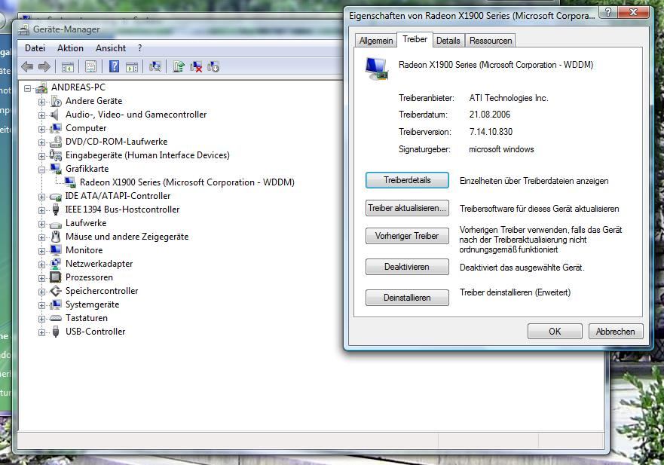Click the Andere Geräte question mark icon
This screenshot has height=465, width=664.
point(56,101)
